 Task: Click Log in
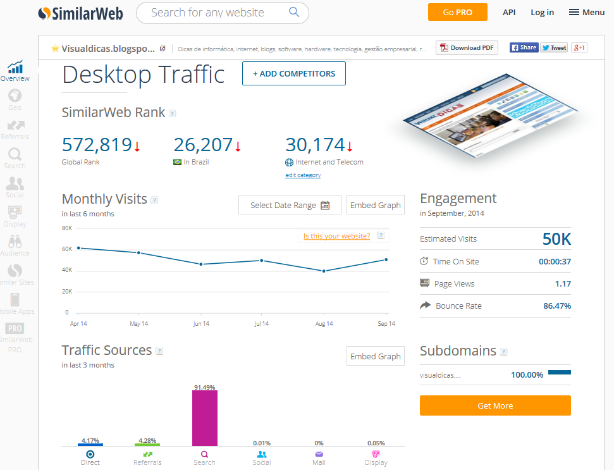(543, 12)
